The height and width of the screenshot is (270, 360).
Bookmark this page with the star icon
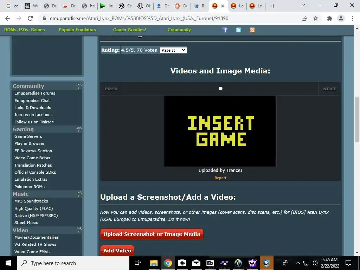(x=316, y=18)
